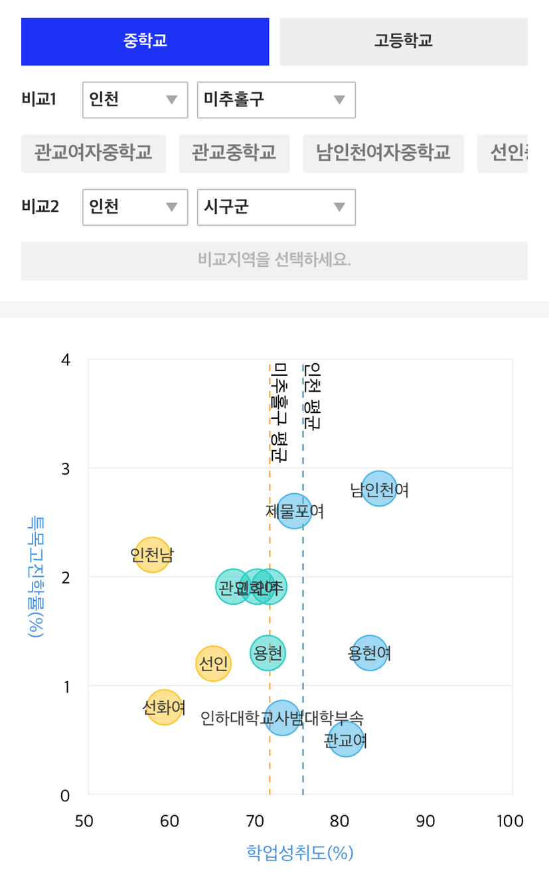Click the yellow 인천남 bubble
Image resolution: width=549 pixels, height=871 pixels.
(x=152, y=554)
